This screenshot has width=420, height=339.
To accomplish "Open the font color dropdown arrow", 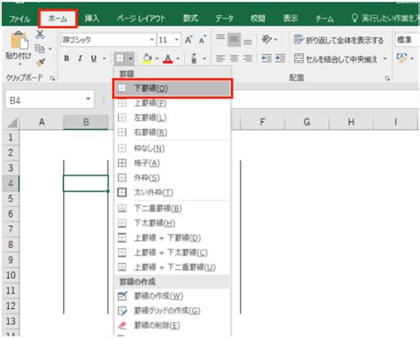I will tap(178, 58).
